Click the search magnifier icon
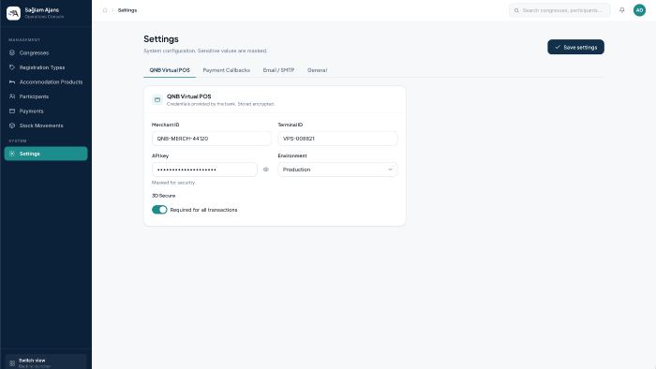This screenshot has height=369, width=656. (516, 10)
